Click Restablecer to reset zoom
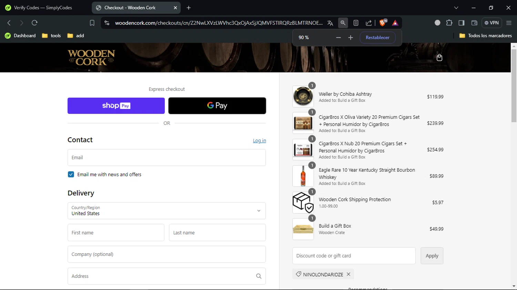The image size is (517, 290). click(377, 37)
